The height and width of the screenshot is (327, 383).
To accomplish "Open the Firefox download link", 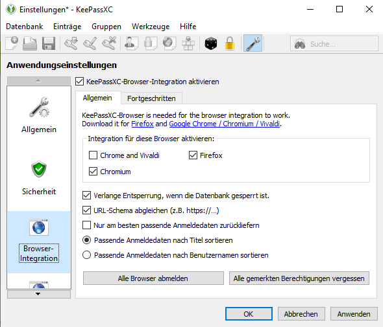I will [142, 124].
